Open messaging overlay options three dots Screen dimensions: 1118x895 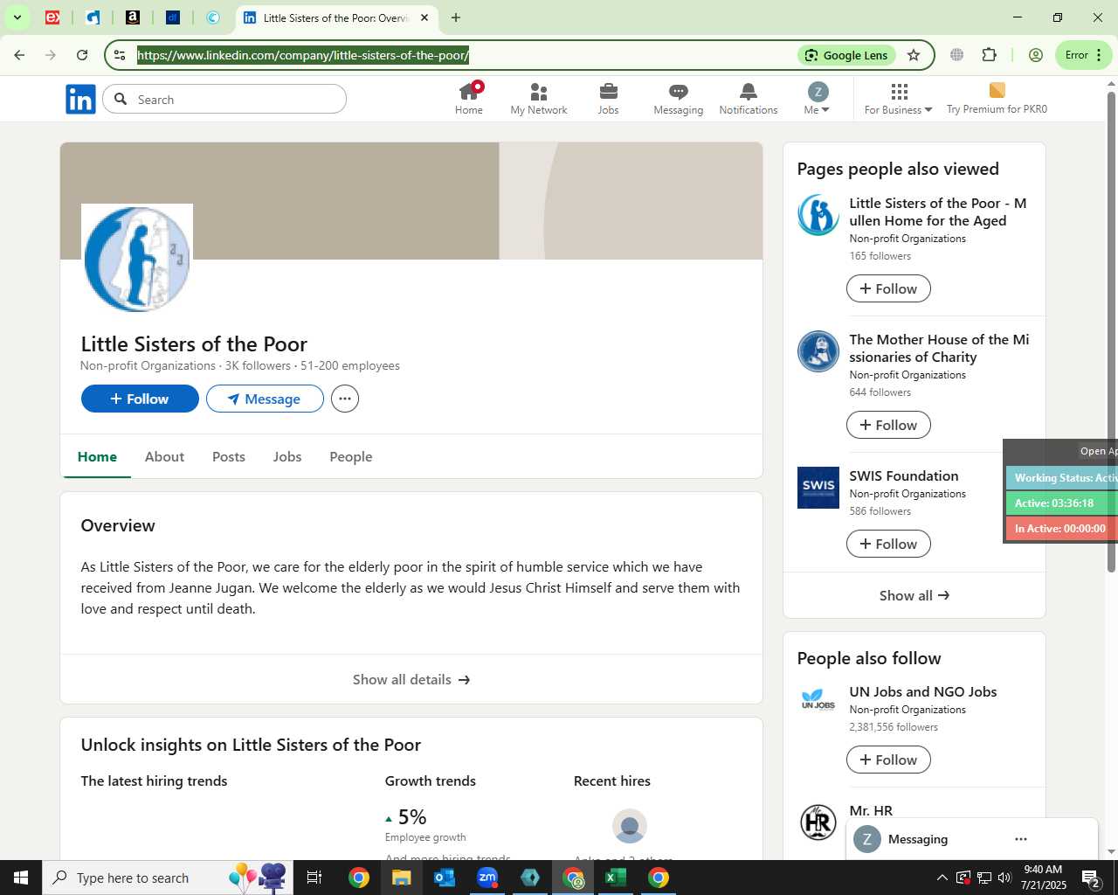pos(1021,839)
